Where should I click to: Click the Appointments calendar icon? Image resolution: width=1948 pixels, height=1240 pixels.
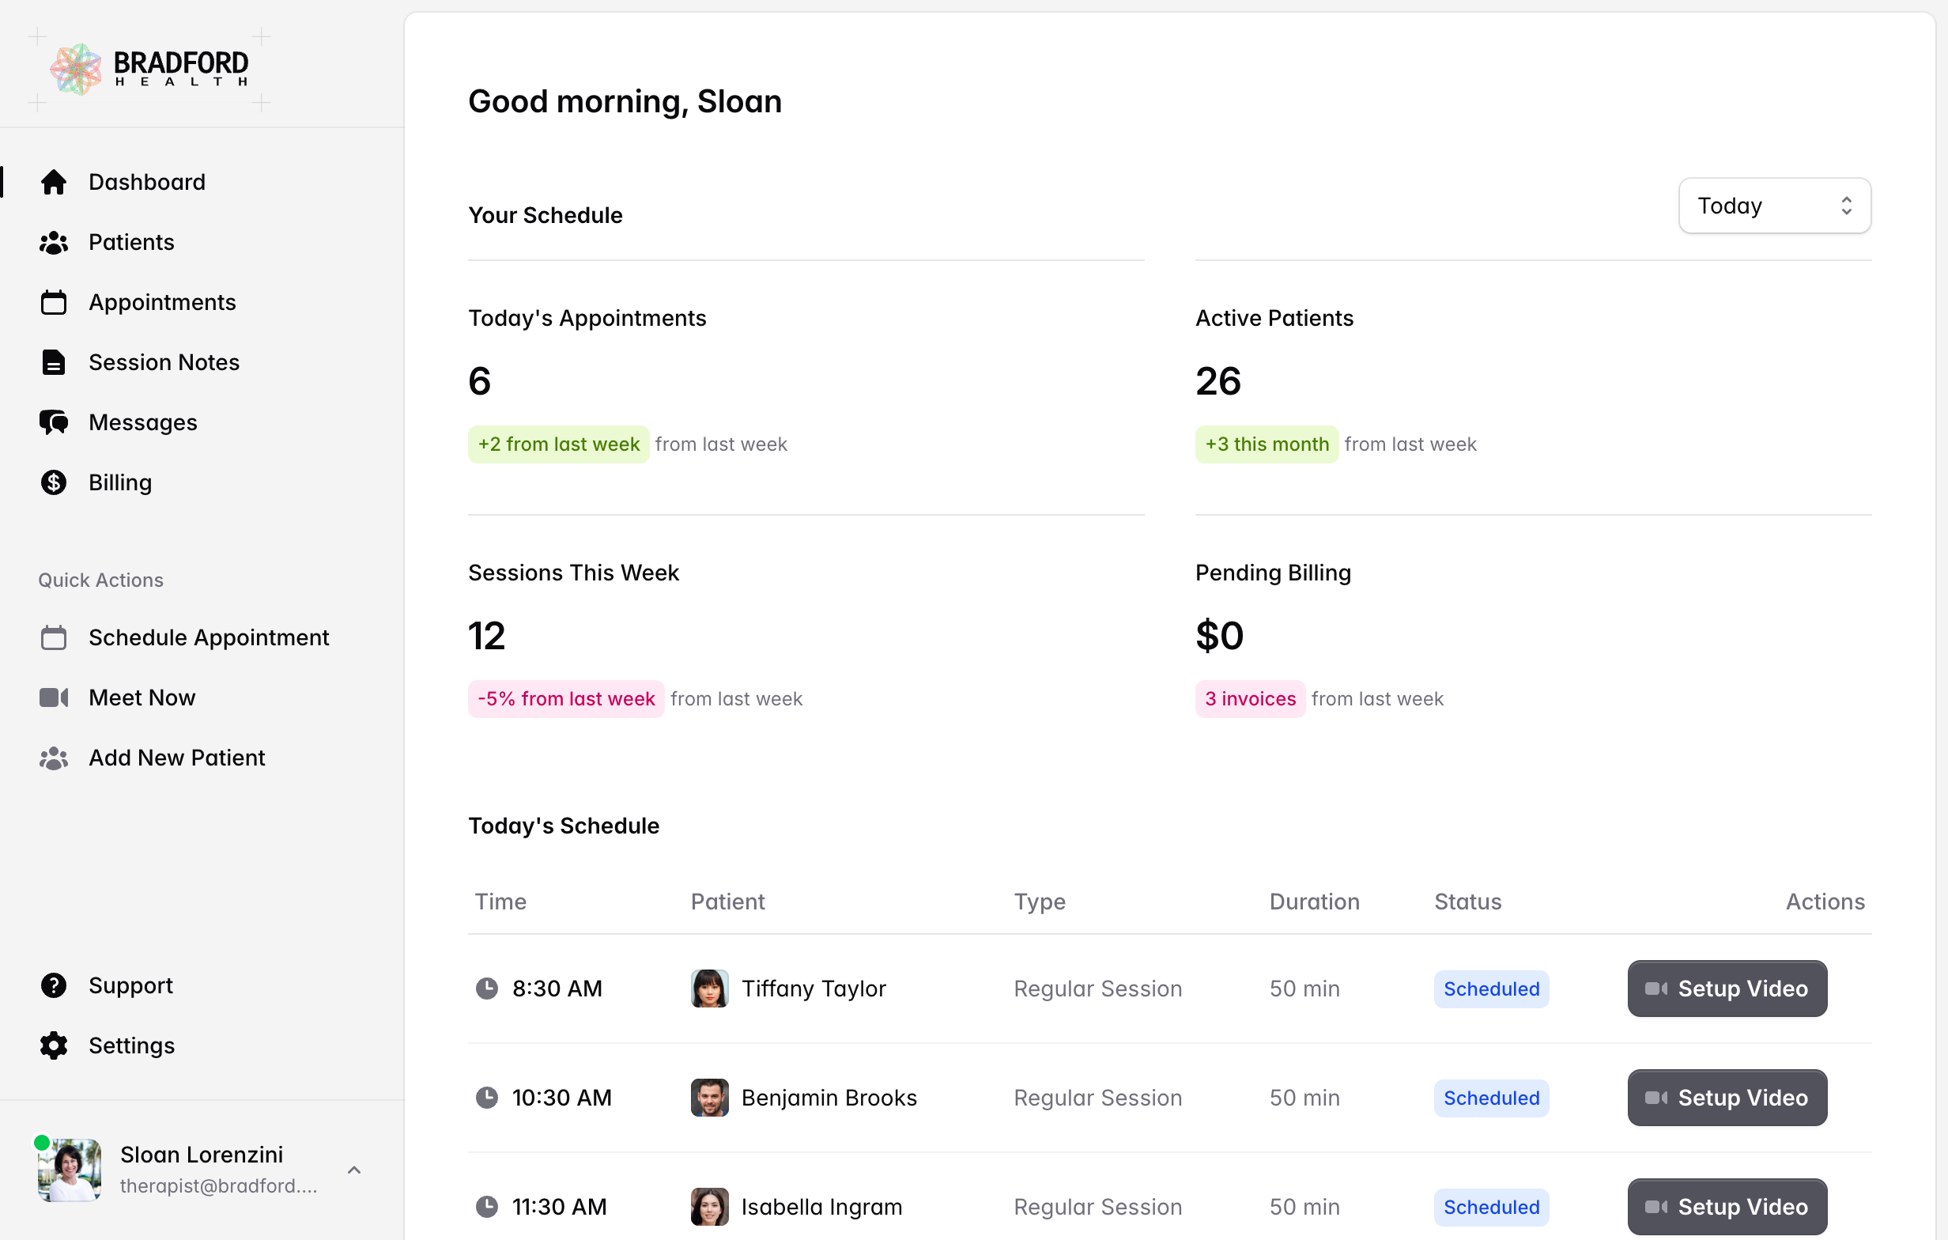(x=54, y=302)
